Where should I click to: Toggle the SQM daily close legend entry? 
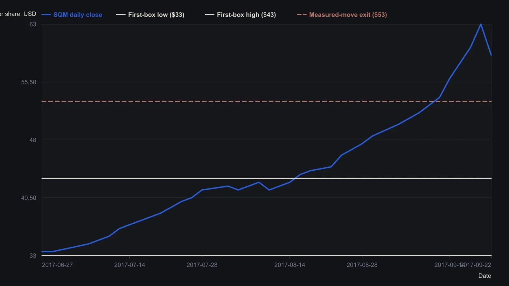72,15
